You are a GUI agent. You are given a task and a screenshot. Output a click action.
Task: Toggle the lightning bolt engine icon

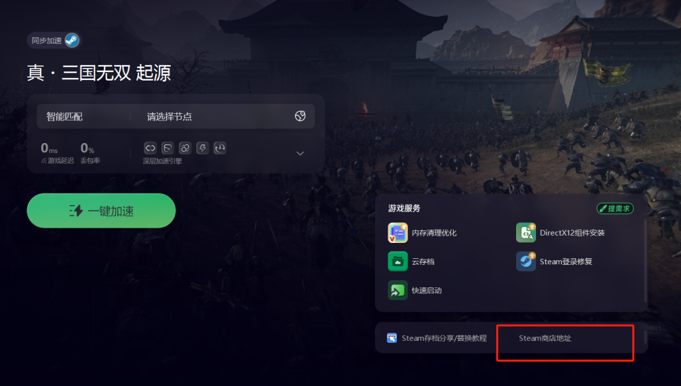click(x=202, y=148)
